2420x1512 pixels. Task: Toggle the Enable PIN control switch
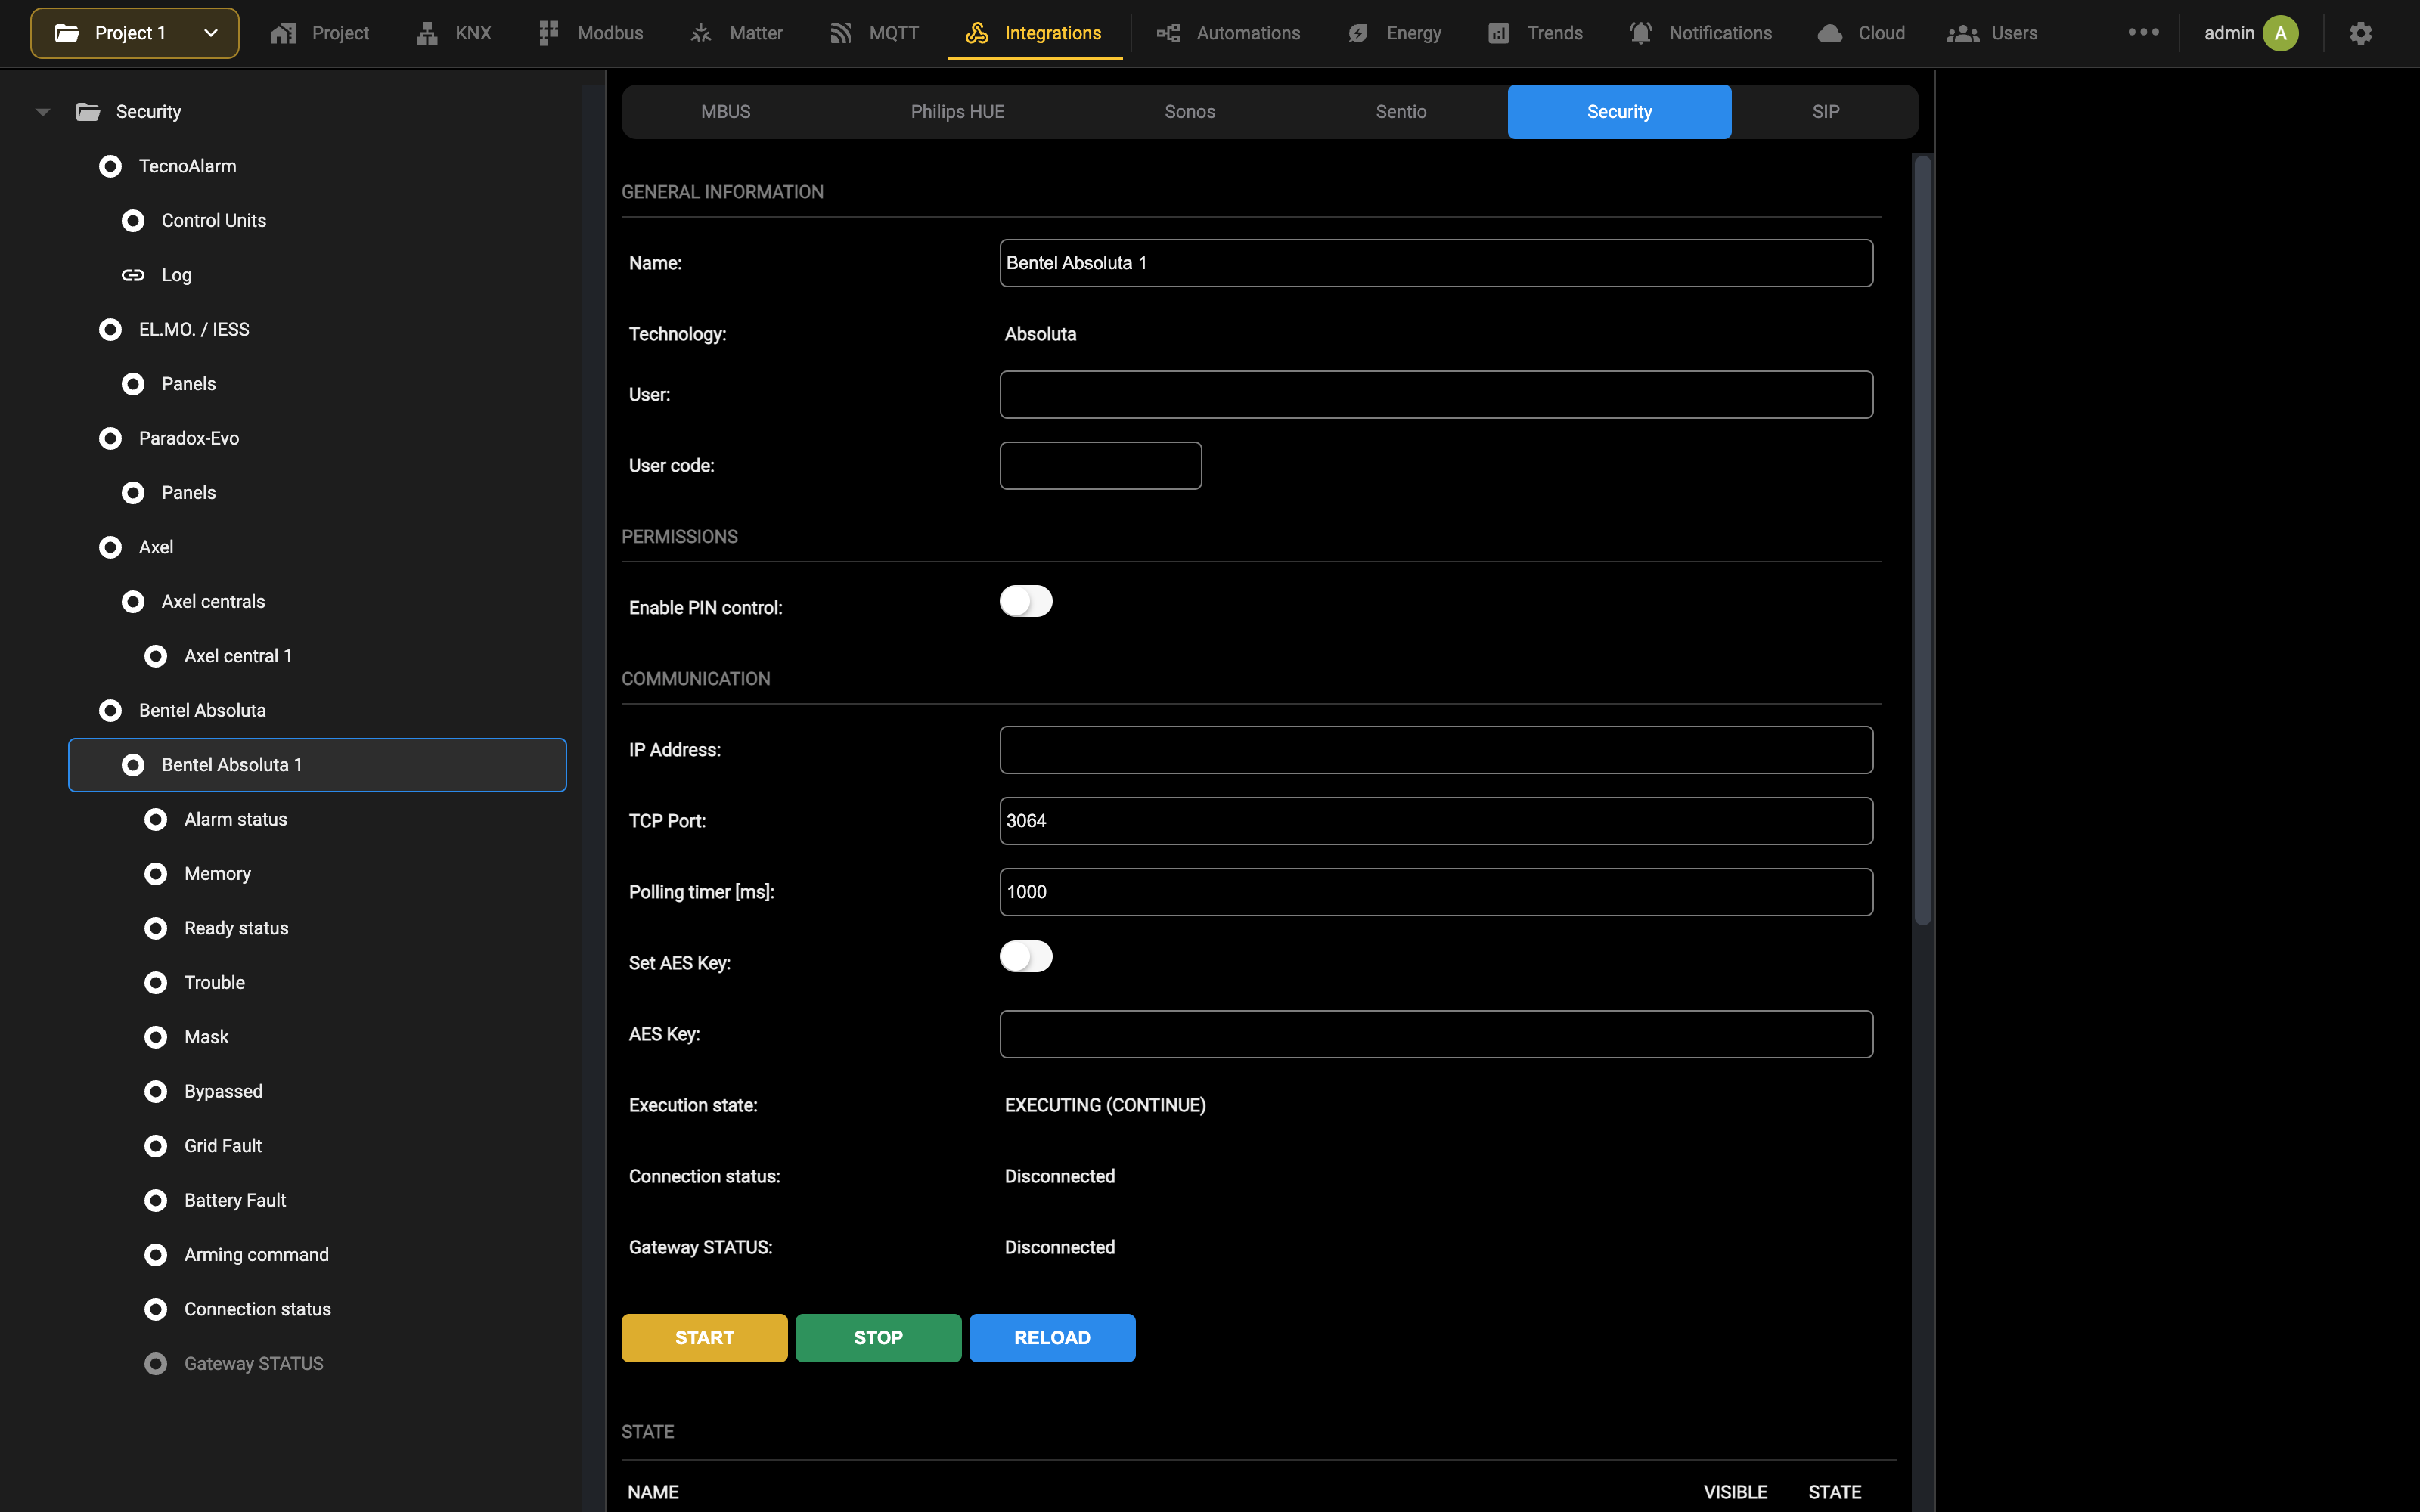click(1026, 601)
